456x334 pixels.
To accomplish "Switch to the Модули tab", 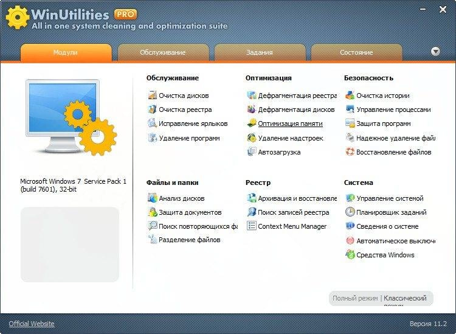I will pyautogui.click(x=66, y=53).
